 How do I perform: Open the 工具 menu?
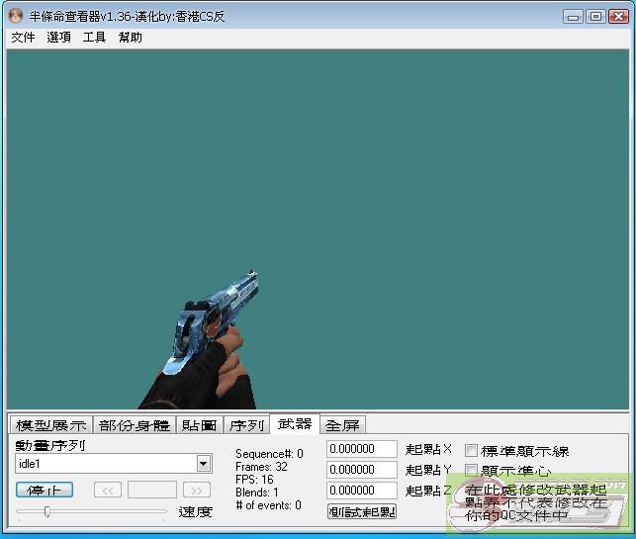tap(94, 38)
